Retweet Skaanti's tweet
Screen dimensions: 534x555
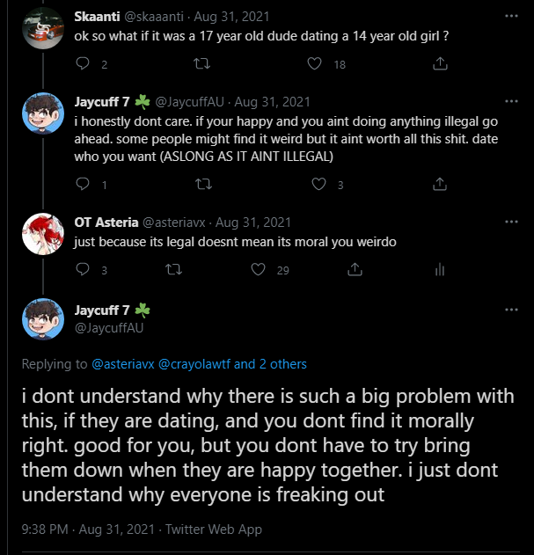pos(201,63)
